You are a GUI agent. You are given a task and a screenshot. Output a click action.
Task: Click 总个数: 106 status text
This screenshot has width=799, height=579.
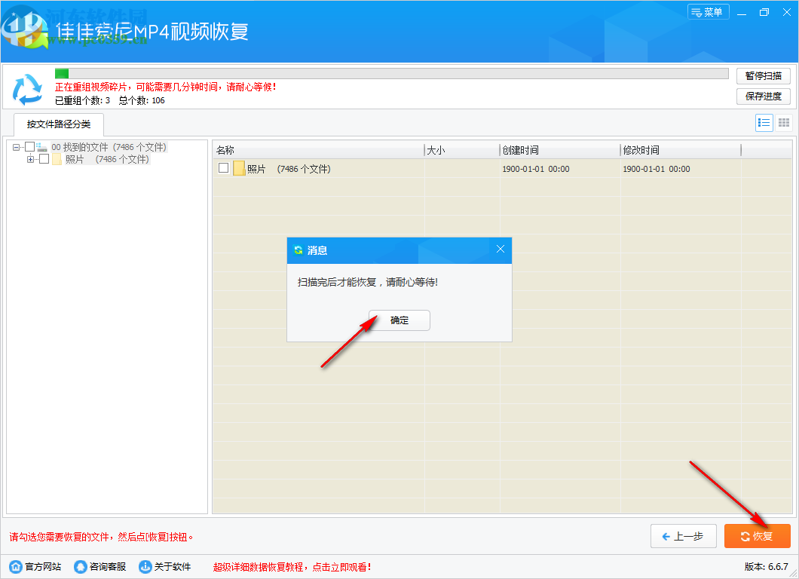tap(142, 100)
